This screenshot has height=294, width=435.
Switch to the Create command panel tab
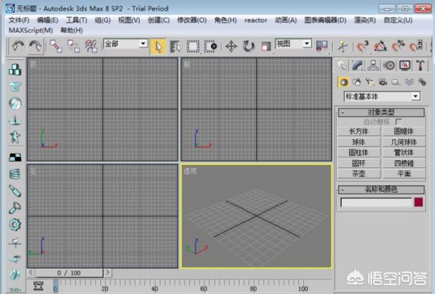[342, 66]
